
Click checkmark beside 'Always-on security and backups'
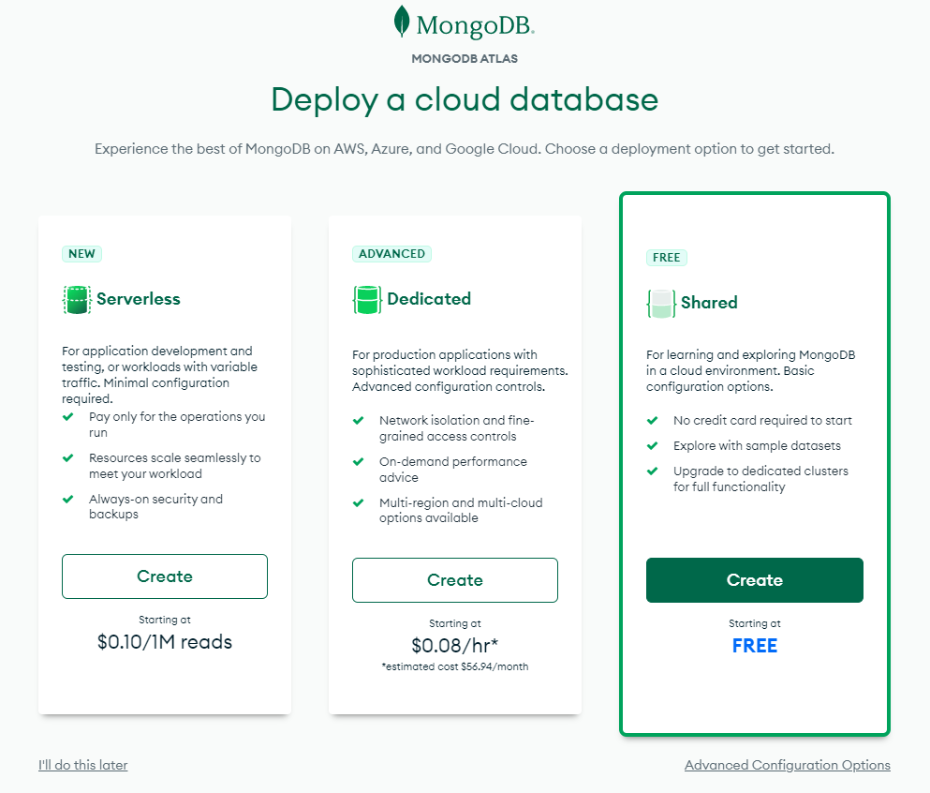[68, 499]
